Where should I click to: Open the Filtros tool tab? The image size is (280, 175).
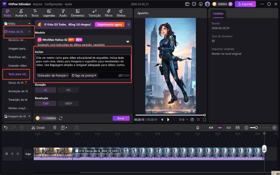[x=108, y=13]
